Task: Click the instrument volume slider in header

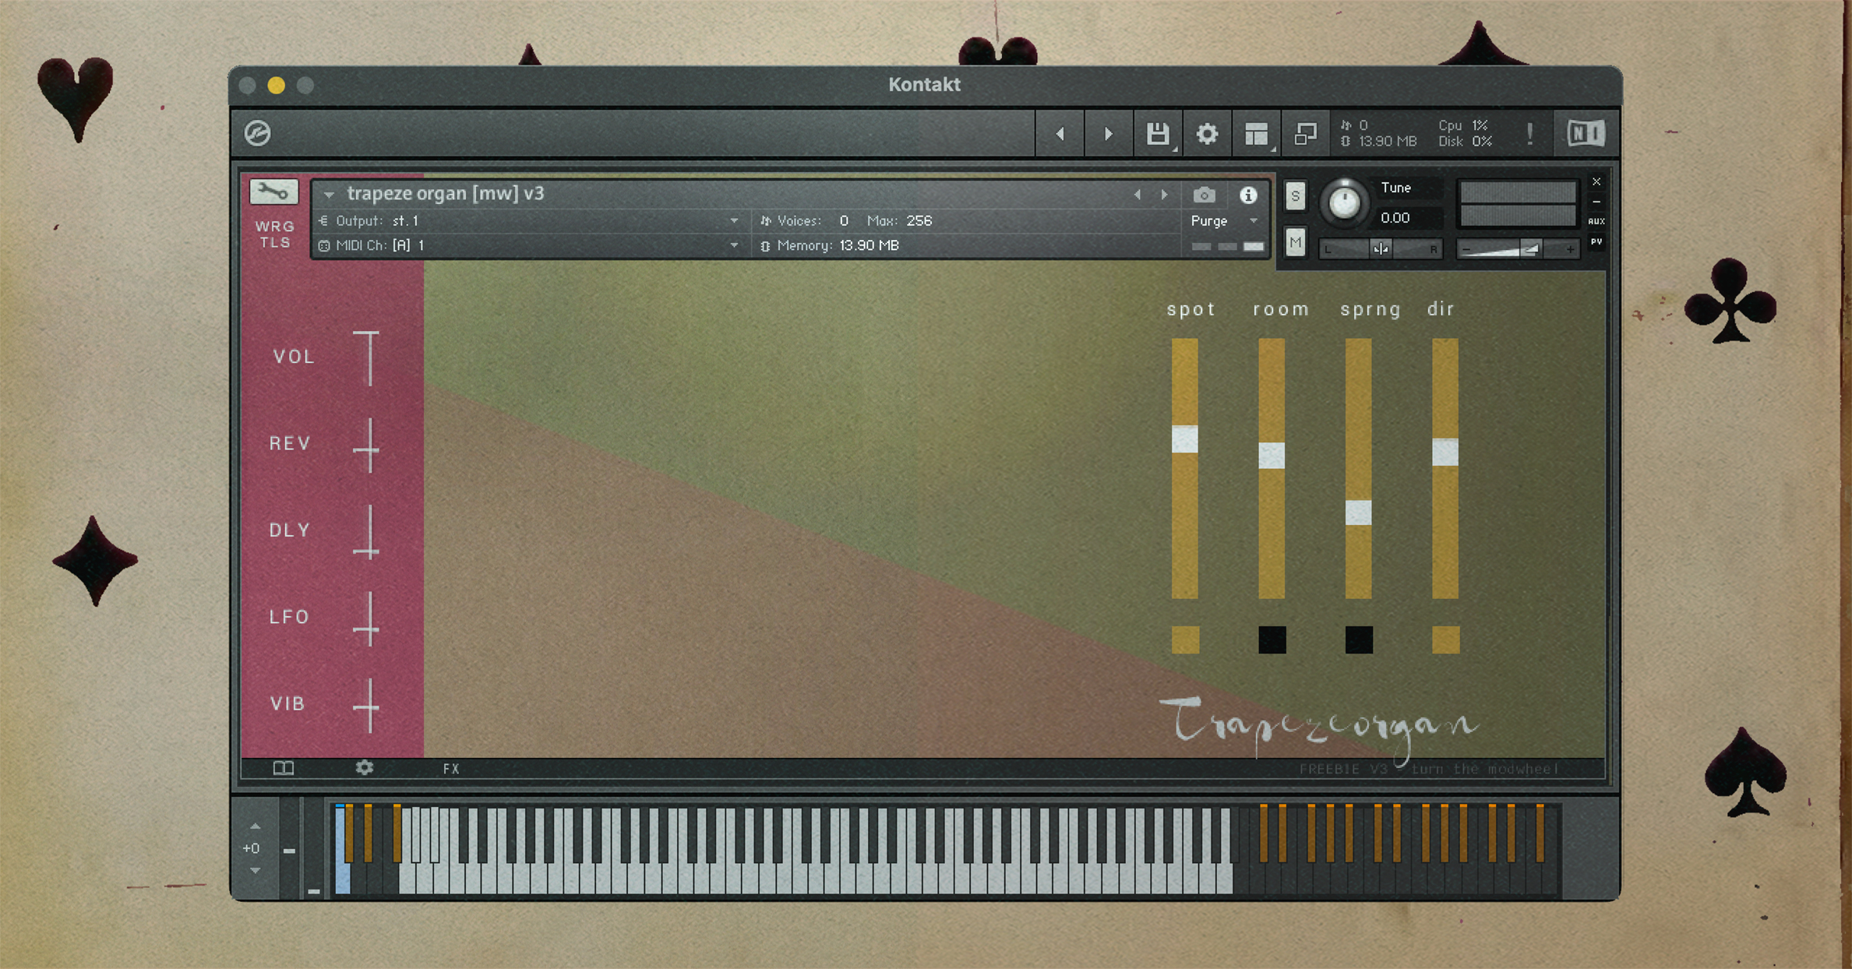Action: (1517, 249)
